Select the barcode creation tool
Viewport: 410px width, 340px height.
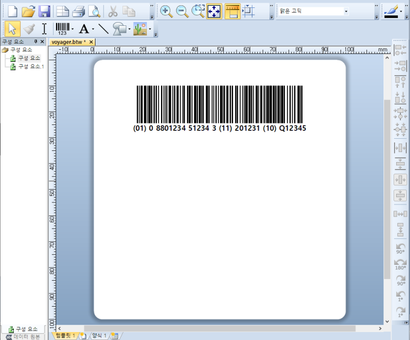tap(63, 29)
